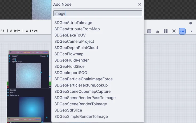Screen dimensions: 196x123
Task: Collapse the blur node with its triangle
Action: (11, 52)
